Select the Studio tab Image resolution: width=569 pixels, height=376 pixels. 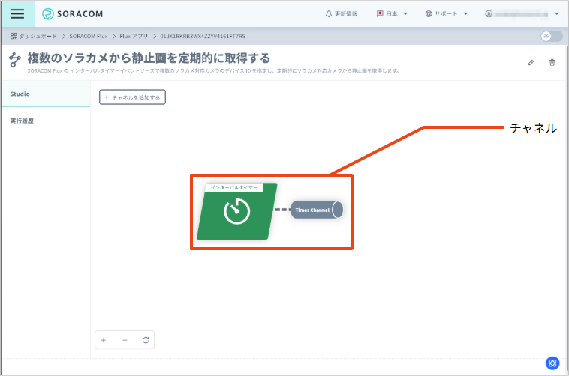point(46,94)
